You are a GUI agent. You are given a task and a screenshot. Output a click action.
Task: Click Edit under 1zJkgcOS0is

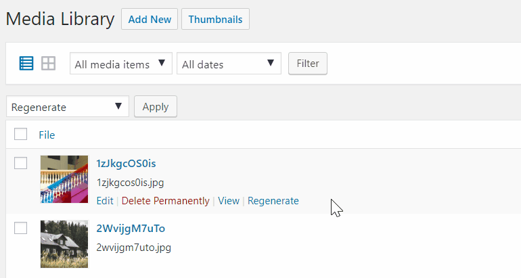click(x=105, y=201)
